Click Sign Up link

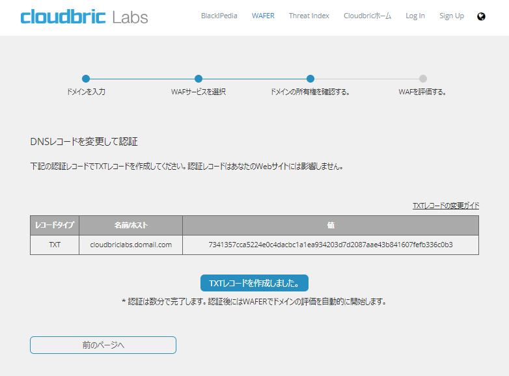(452, 16)
